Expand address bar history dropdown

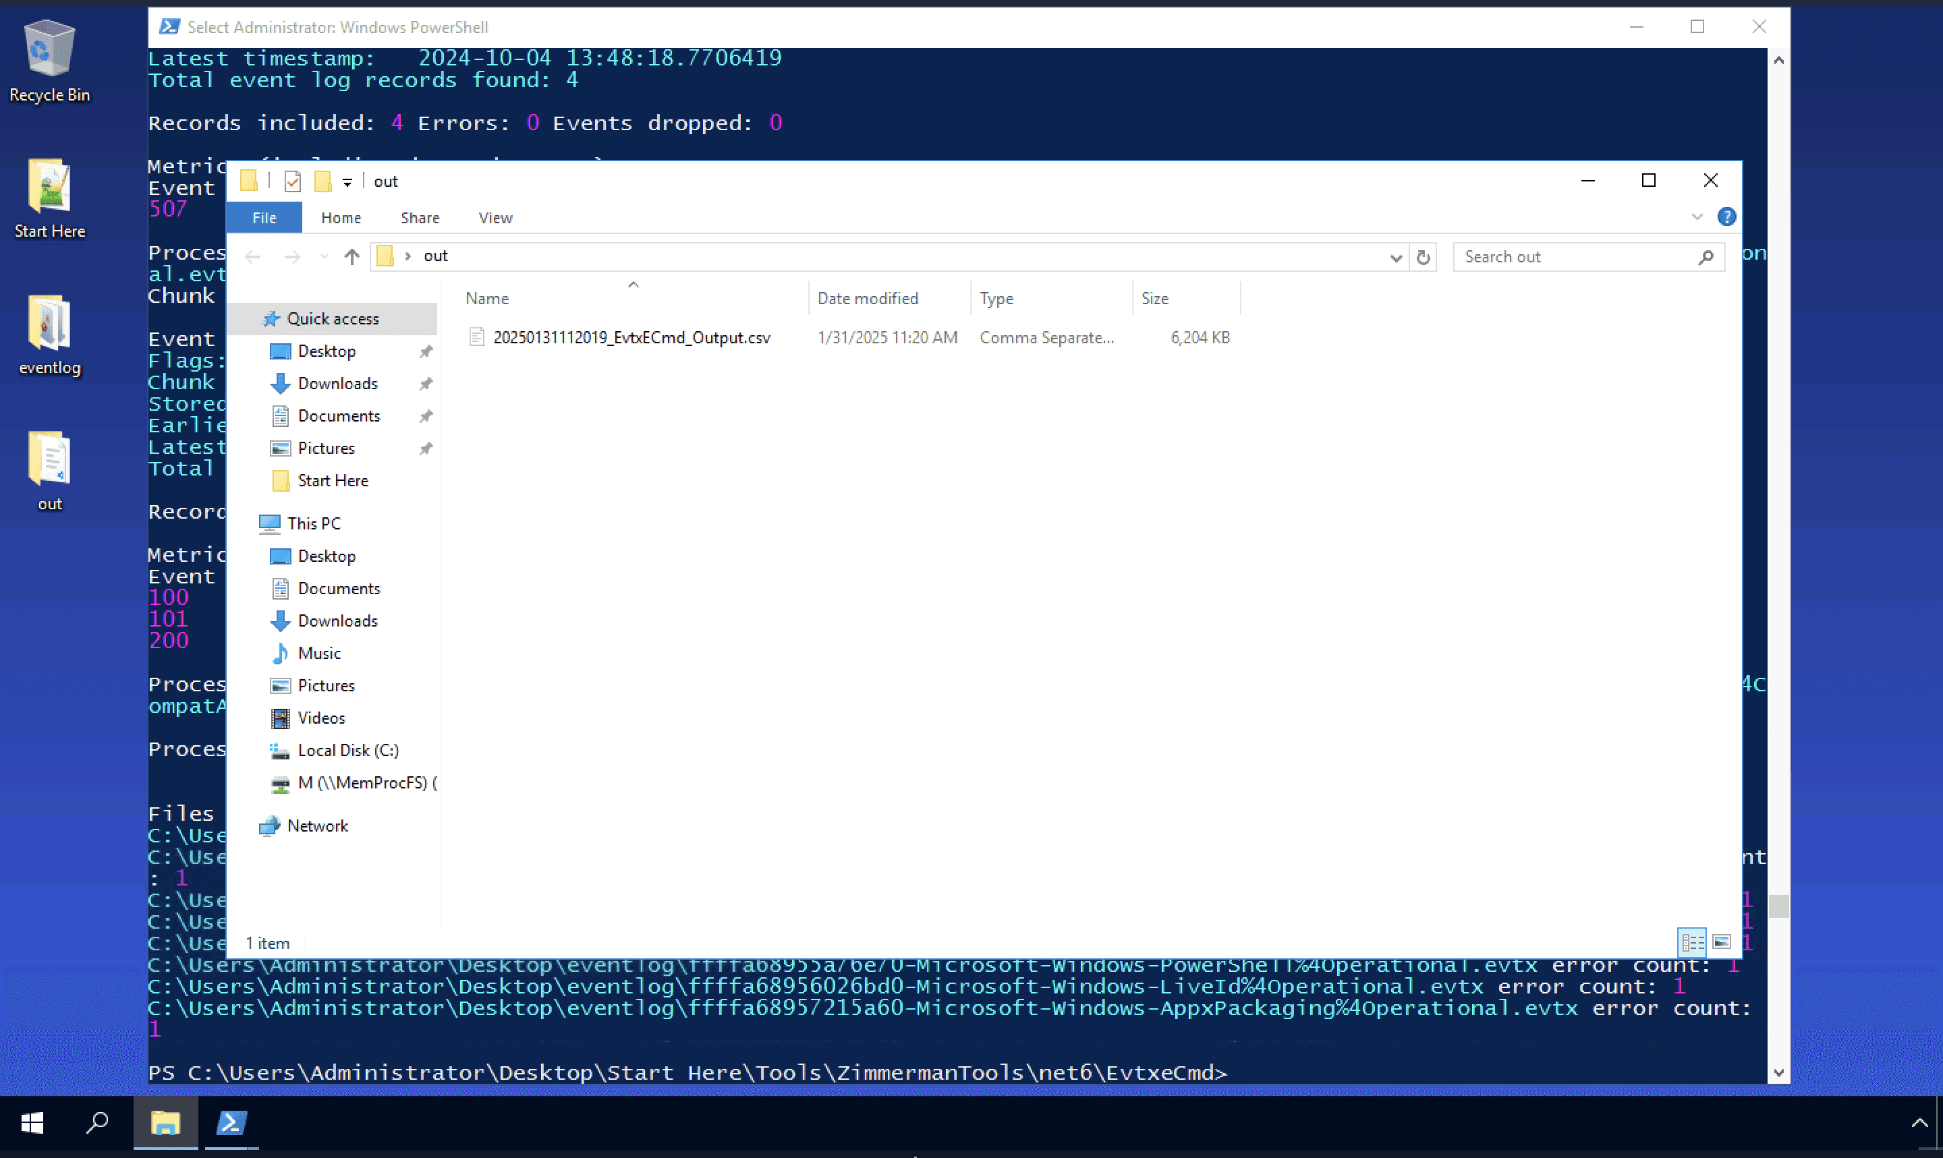coord(1395,258)
